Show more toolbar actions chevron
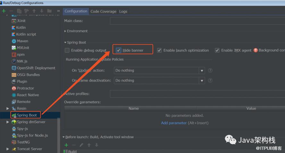The image size is (285, 153). click(x=58, y=11)
